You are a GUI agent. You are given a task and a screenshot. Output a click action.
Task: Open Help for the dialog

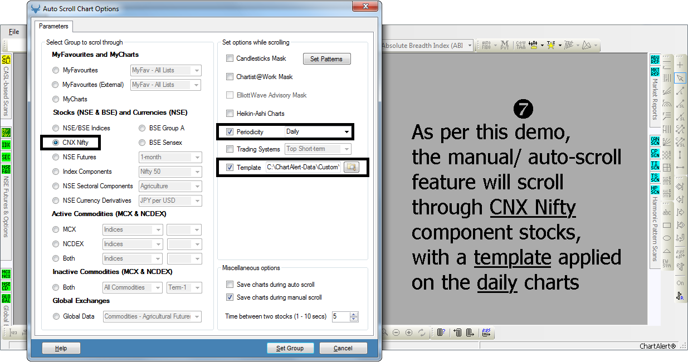tap(61, 348)
